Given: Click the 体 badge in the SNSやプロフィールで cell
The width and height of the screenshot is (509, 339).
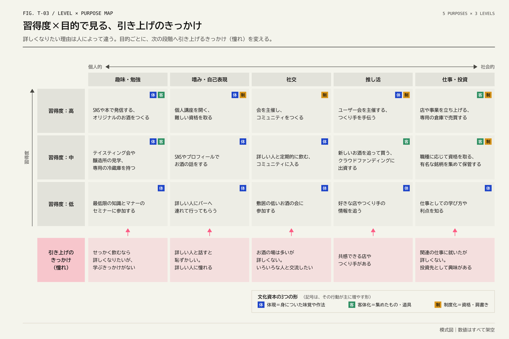Looking at the screenshot, I should pyautogui.click(x=243, y=142).
